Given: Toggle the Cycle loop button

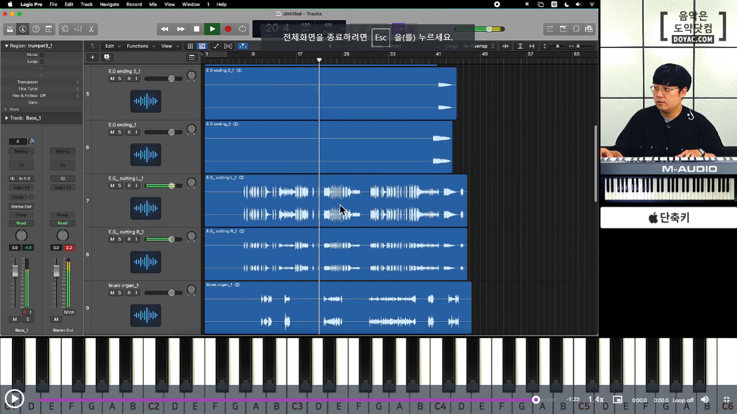Looking at the screenshot, I should (243, 29).
